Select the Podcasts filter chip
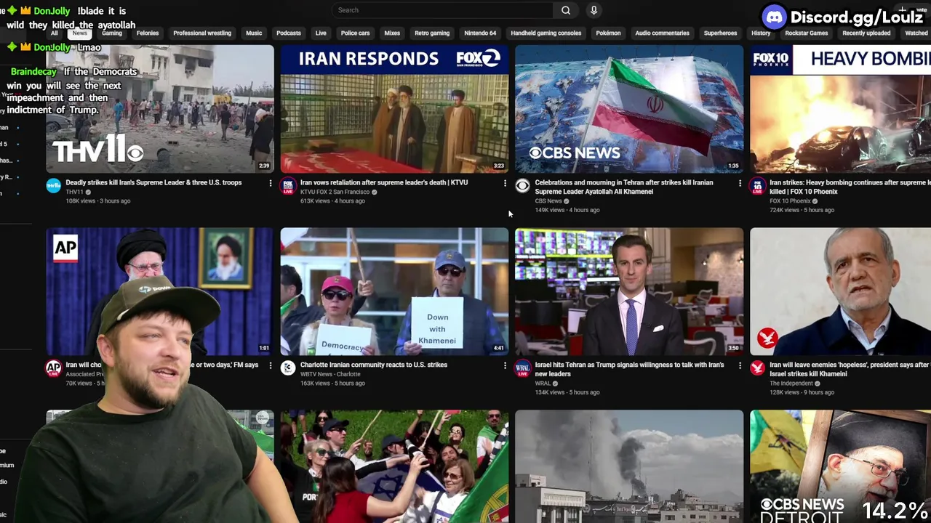This screenshot has width=931, height=523. pos(289,33)
